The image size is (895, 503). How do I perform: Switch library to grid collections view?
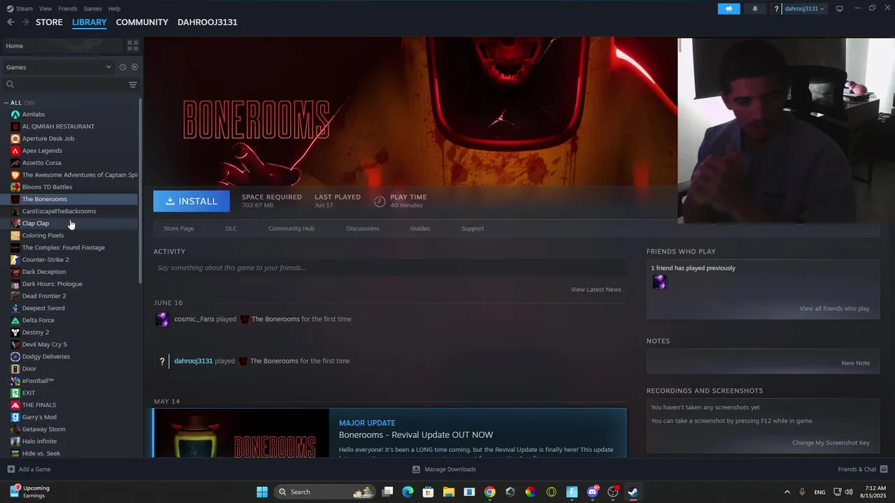point(133,45)
